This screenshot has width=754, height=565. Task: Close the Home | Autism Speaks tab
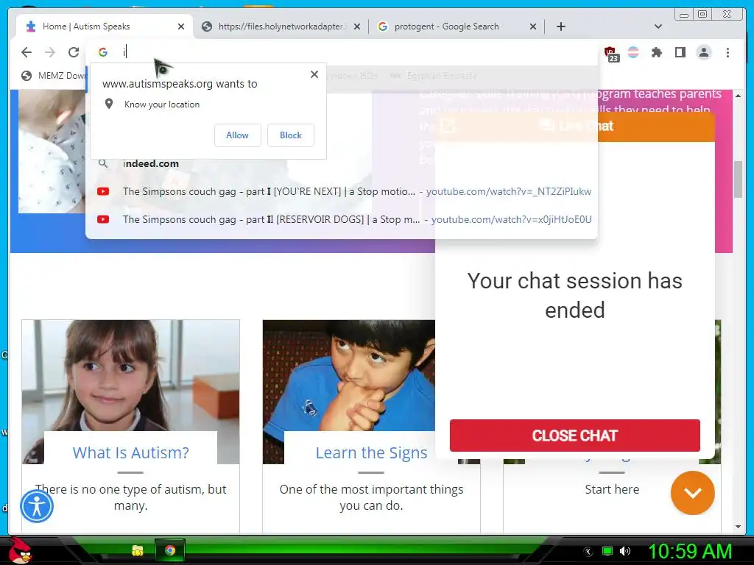[181, 26]
